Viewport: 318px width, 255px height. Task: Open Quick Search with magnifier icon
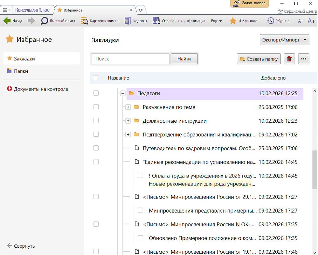pyautogui.click(x=45, y=21)
